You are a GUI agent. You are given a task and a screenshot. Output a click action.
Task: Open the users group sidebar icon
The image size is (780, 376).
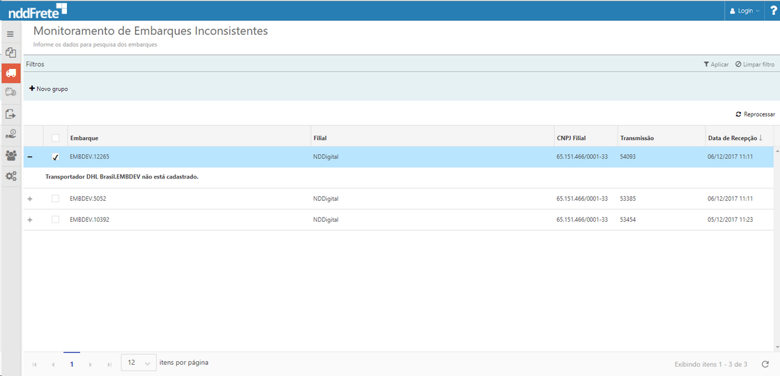10,156
